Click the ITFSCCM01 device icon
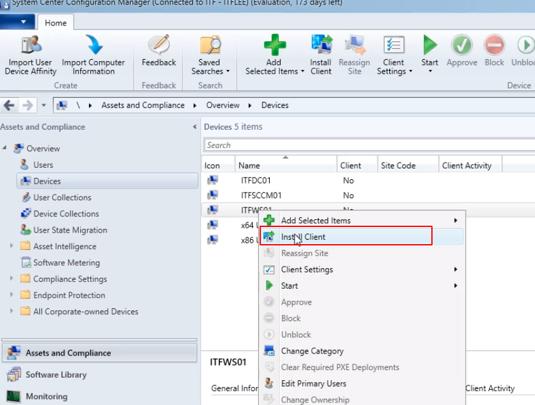This screenshot has height=405, width=535. coord(212,195)
